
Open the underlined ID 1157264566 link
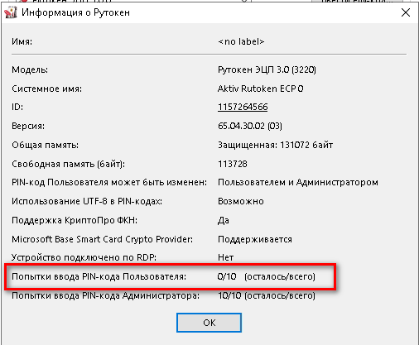point(243,107)
